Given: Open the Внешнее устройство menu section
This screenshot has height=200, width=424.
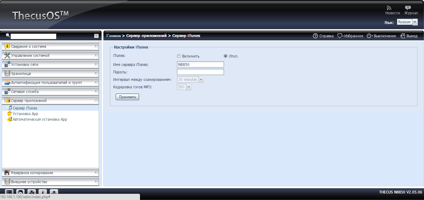Looking at the screenshot, I should coord(50,182).
